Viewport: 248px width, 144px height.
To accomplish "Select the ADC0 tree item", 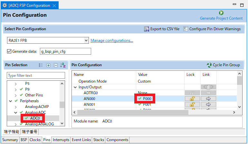I will (35, 118).
